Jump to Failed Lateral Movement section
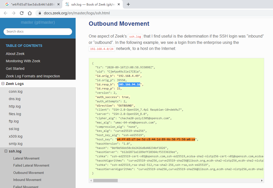The height and width of the screenshot is (188, 273). coord(31,165)
